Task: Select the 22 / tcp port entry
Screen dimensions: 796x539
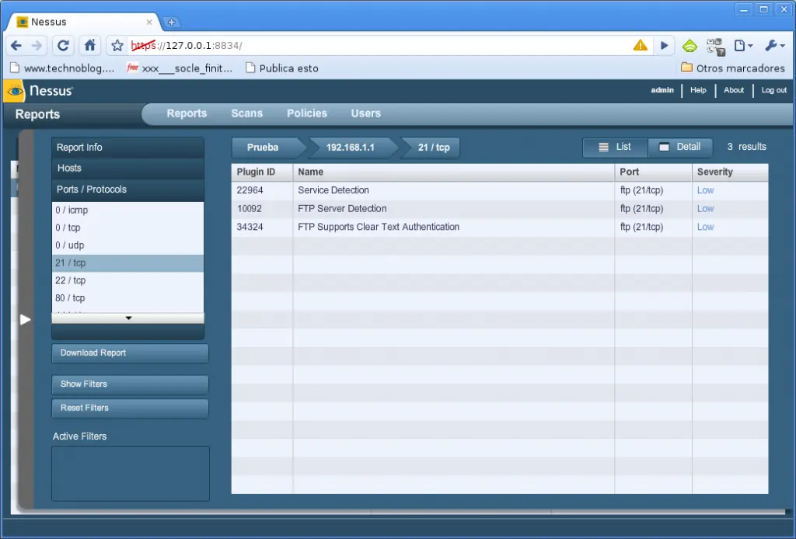Action: (x=127, y=280)
